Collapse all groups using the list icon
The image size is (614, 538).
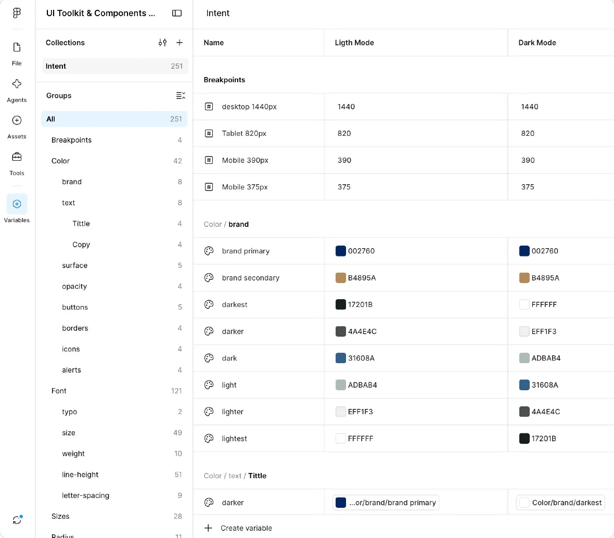181,96
